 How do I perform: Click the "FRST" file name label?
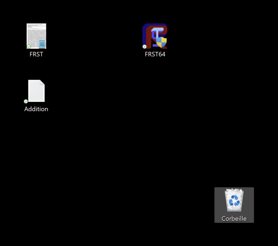point(36,54)
